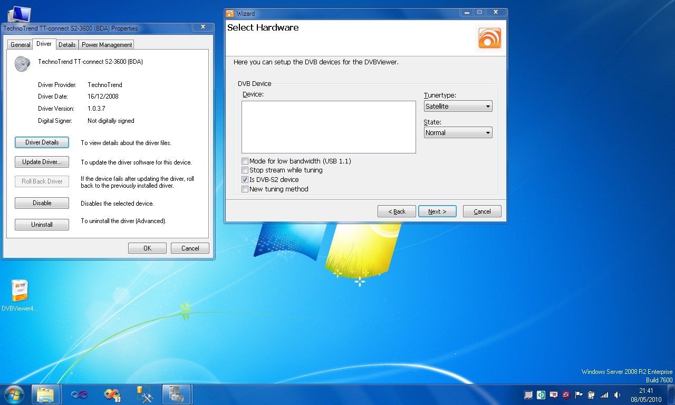Click the Driver Version value 1.0.3.7
This screenshot has height=405, width=675.
point(96,109)
